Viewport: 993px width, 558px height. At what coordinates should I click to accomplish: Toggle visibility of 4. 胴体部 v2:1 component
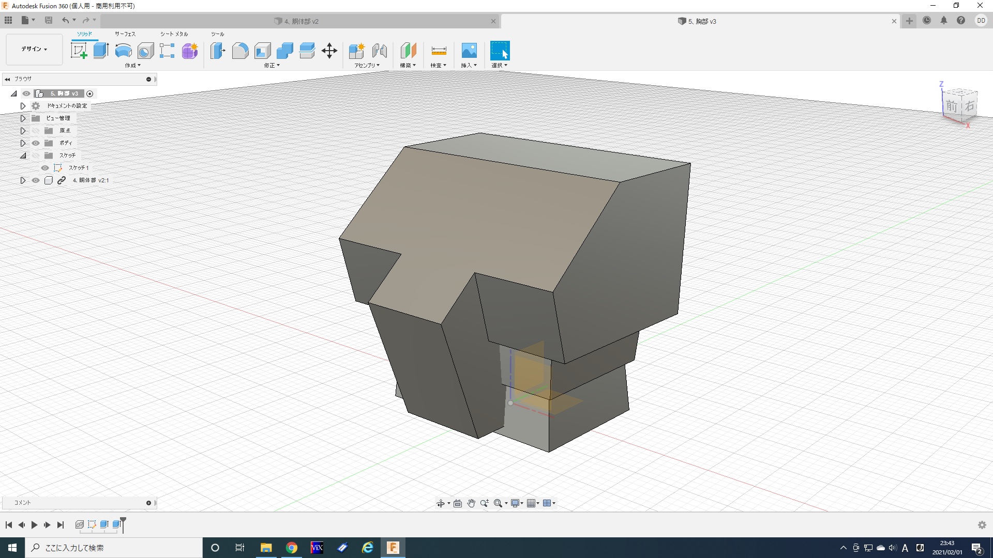pyautogui.click(x=36, y=180)
